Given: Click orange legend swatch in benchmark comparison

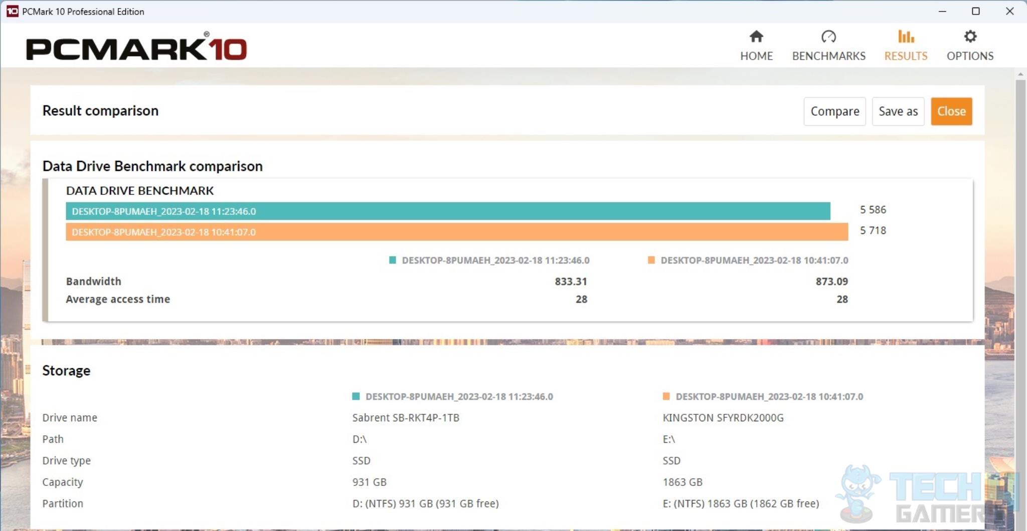Looking at the screenshot, I should tap(651, 260).
